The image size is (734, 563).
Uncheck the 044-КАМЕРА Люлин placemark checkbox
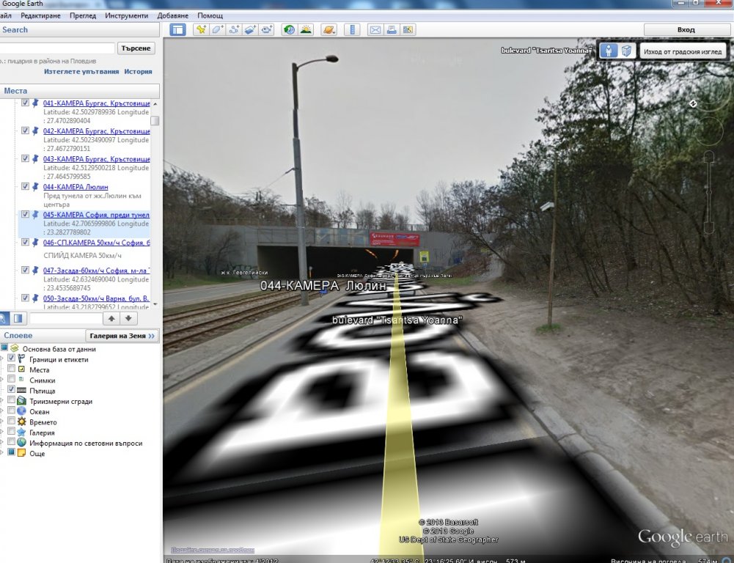[26, 187]
